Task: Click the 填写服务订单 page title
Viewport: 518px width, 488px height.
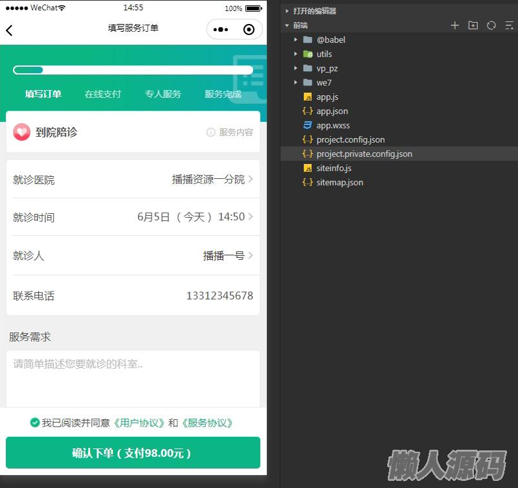Action: pos(133,28)
